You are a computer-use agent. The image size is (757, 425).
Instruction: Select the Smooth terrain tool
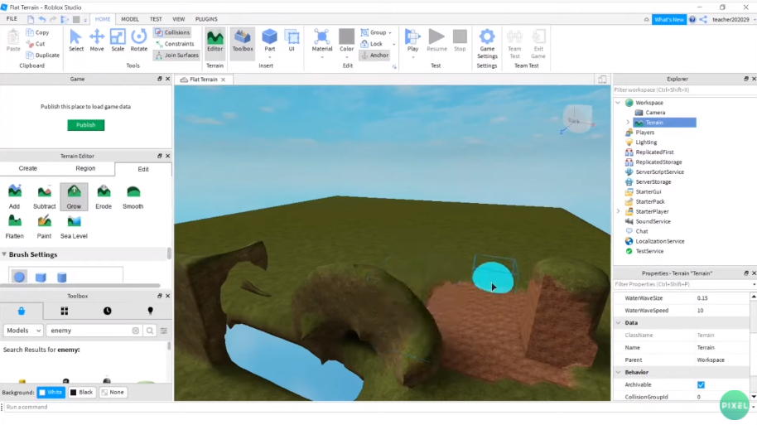point(133,196)
